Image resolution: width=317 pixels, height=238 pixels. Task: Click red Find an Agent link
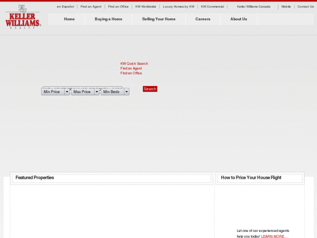131,69
